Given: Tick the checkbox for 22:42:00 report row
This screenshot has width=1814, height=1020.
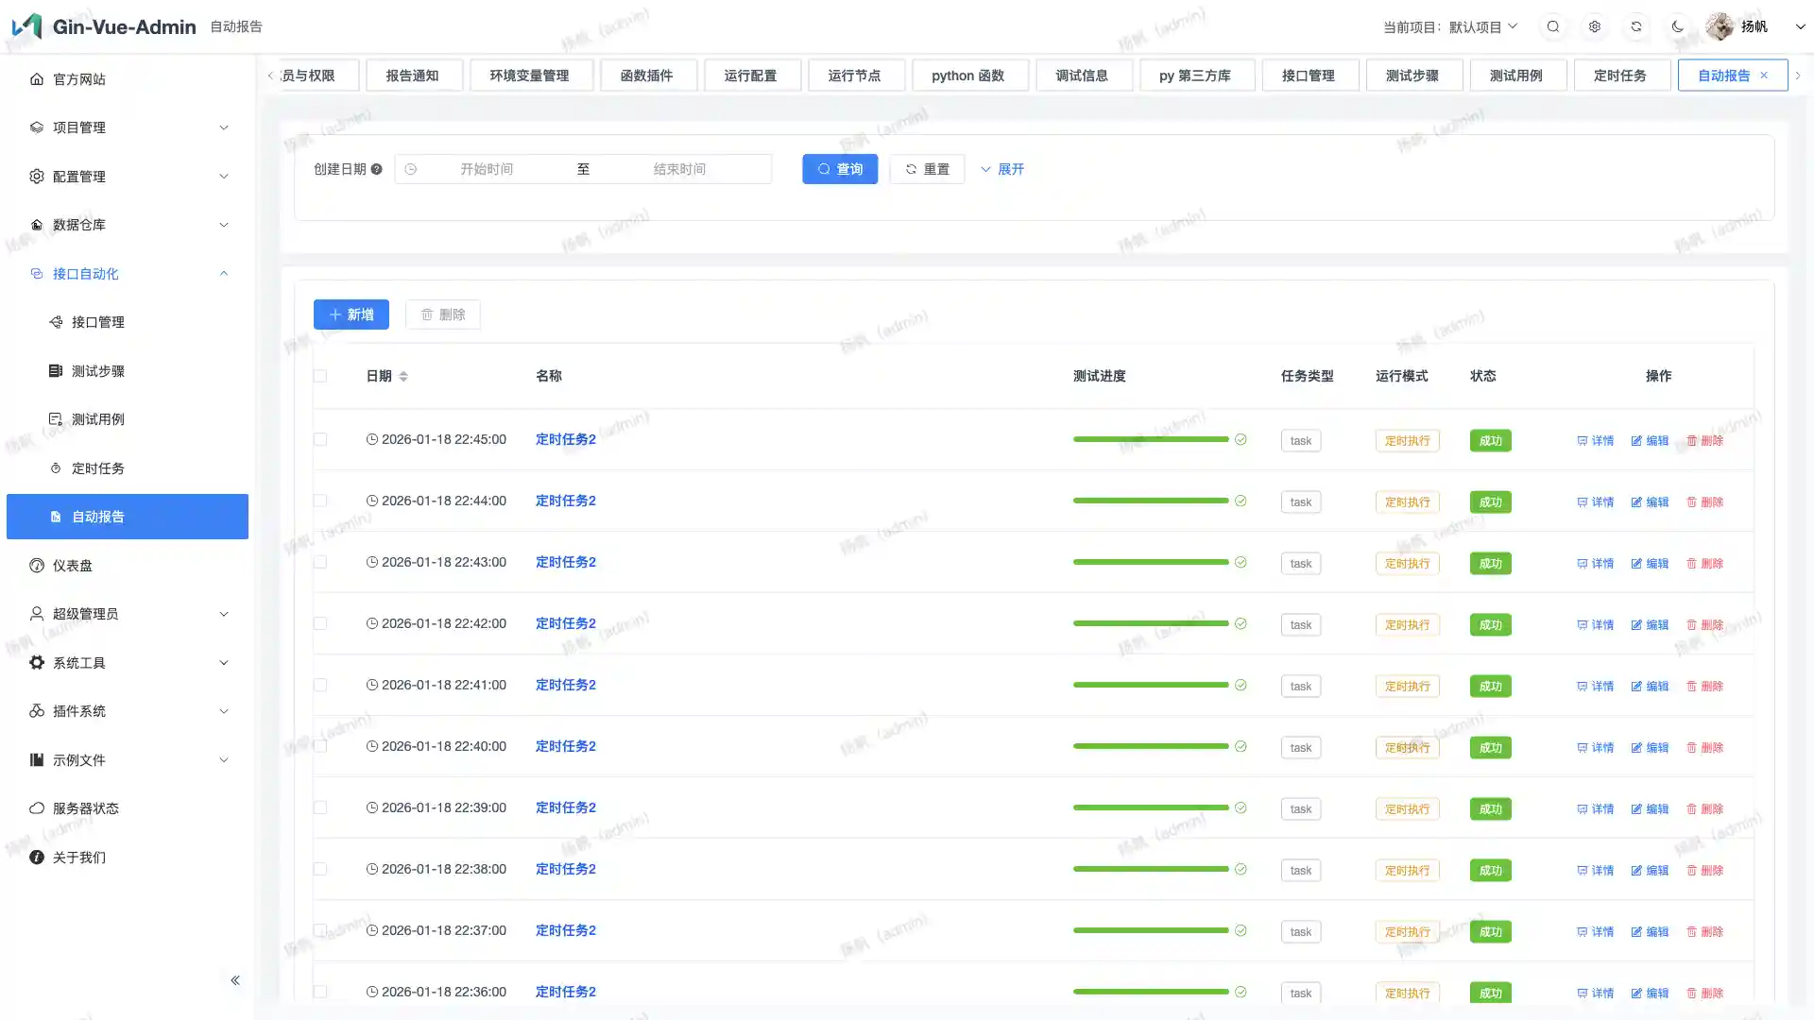Looking at the screenshot, I should [x=320, y=623].
